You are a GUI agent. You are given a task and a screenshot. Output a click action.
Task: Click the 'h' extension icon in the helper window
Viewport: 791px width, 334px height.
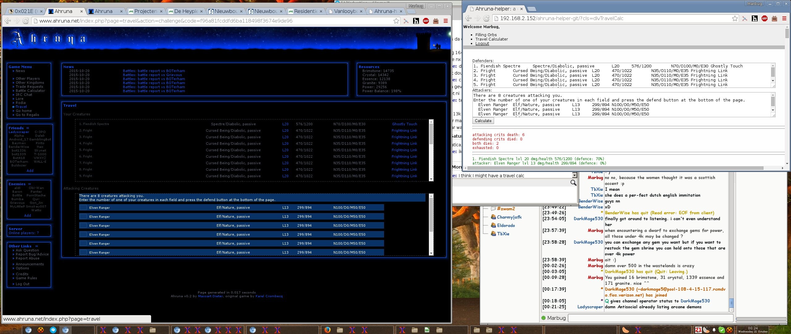755,19
